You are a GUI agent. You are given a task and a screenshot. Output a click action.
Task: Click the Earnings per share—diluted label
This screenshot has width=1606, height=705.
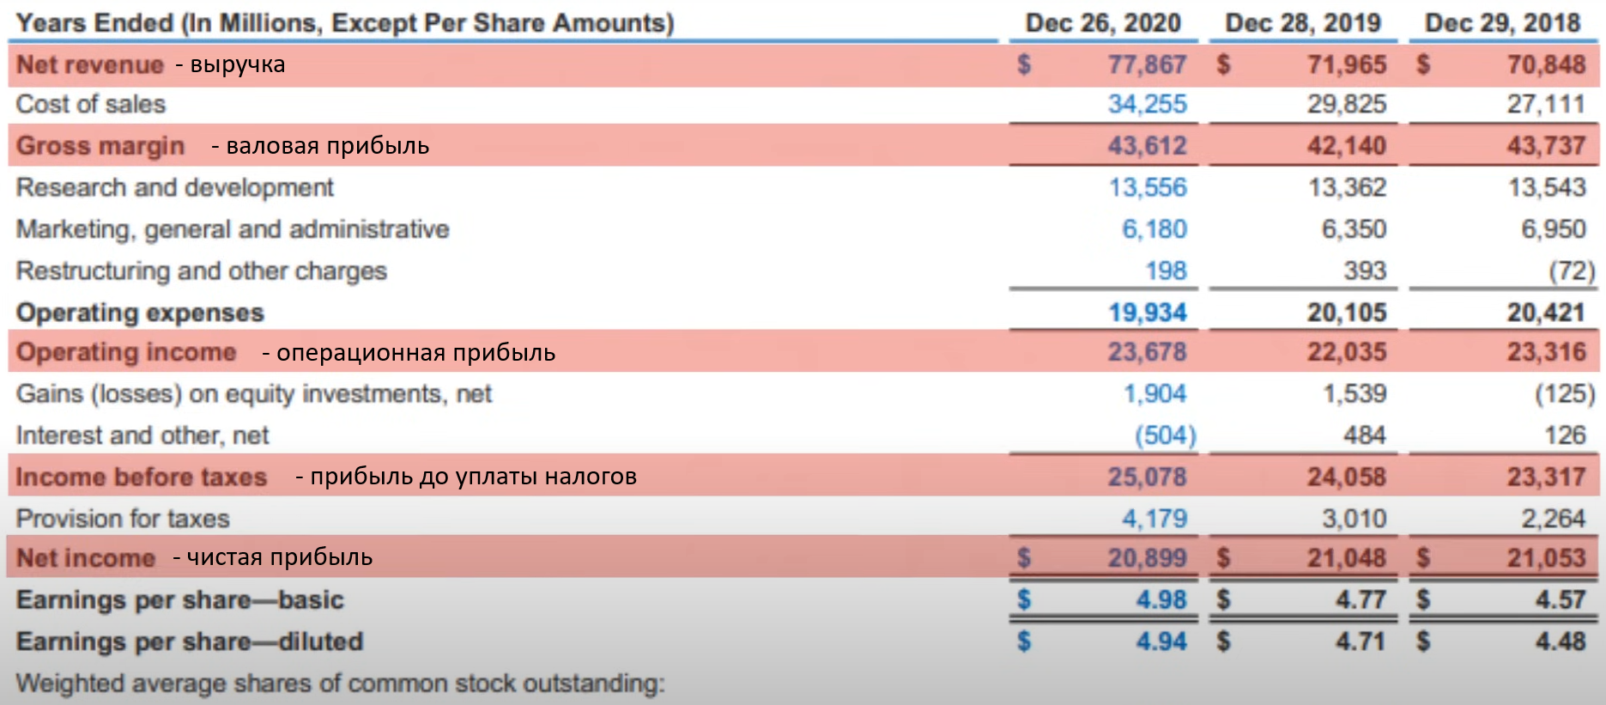(190, 641)
